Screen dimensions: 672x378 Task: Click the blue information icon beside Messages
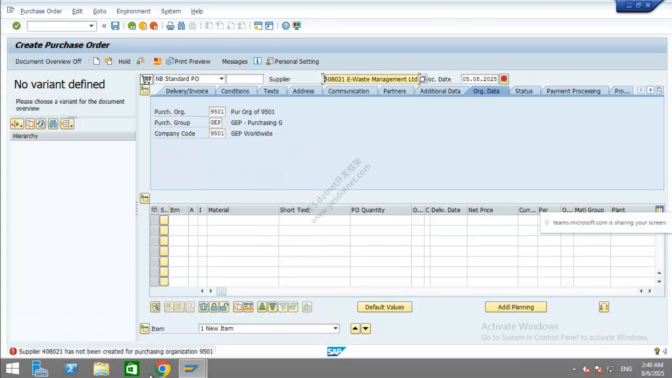pyautogui.click(x=257, y=61)
